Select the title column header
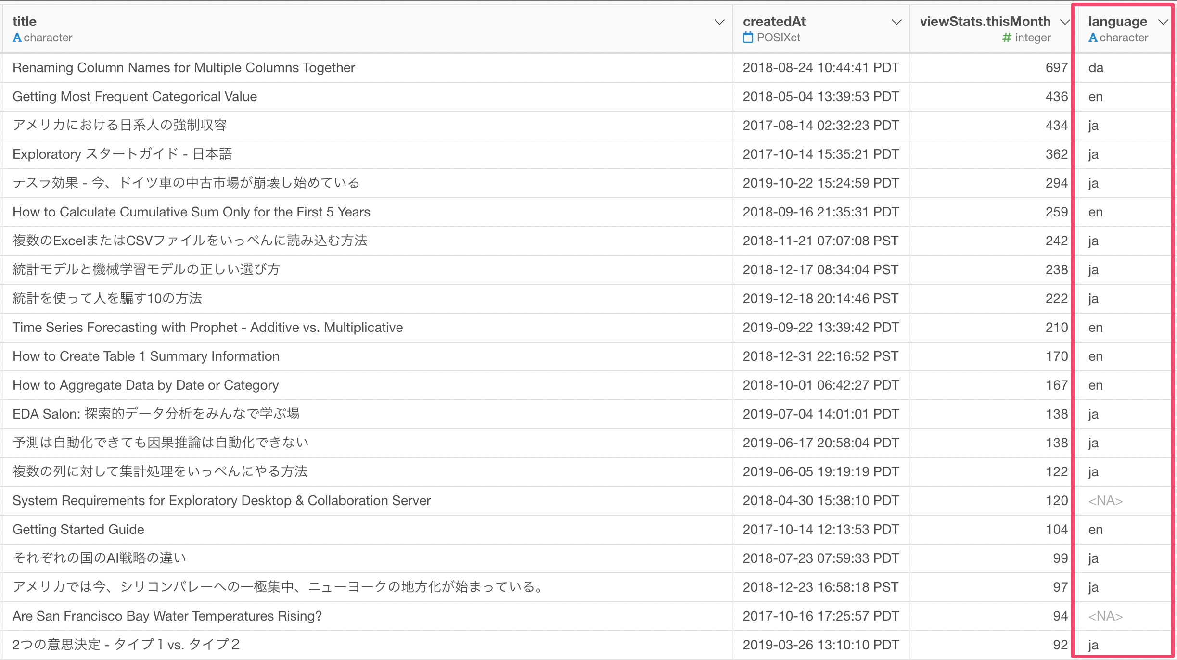The height and width of the screenshot is (660, 1177). tap(25, 22)
